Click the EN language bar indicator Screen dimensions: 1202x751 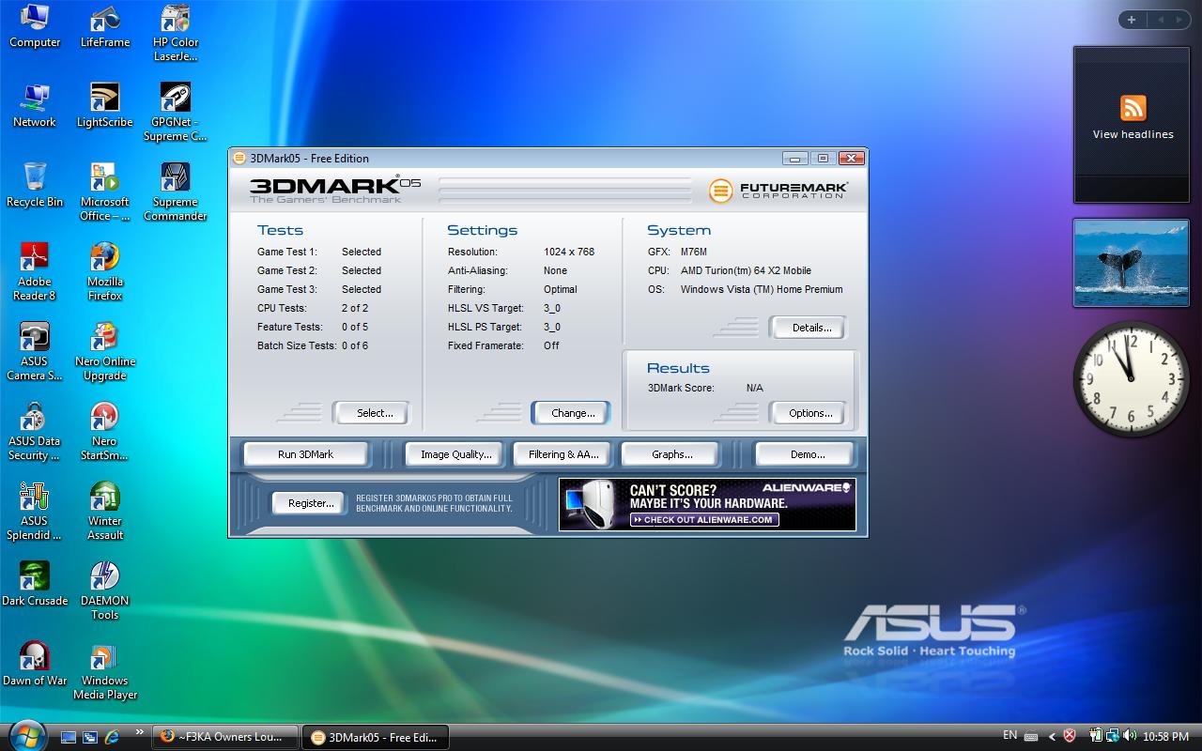[1009, 735]
